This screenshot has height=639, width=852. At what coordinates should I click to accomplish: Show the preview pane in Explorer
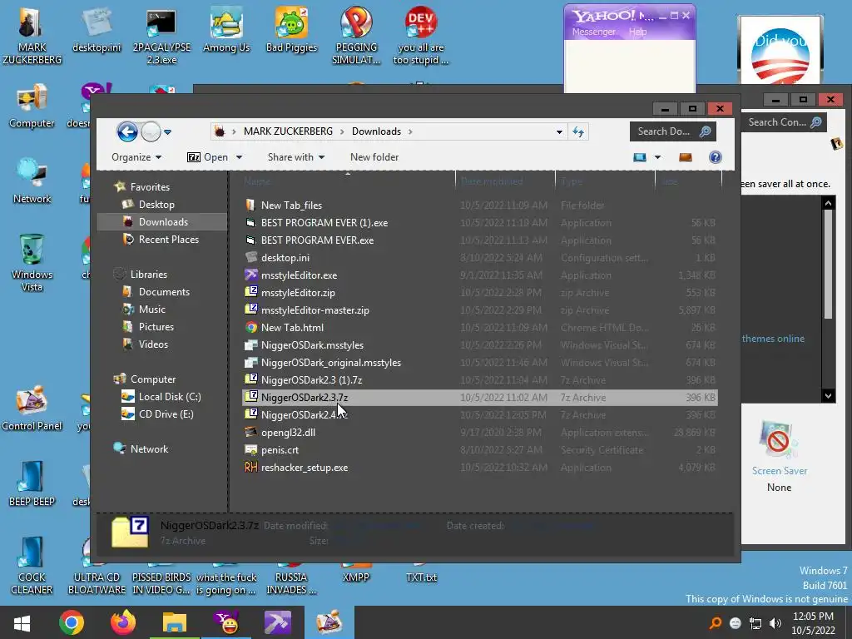pyautogui.click(x=686, y=157)
